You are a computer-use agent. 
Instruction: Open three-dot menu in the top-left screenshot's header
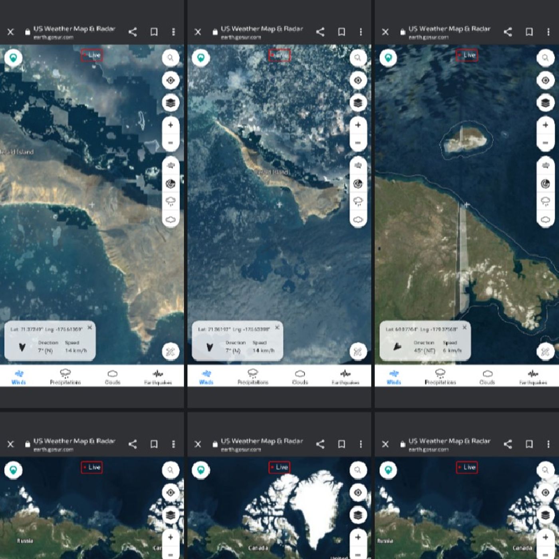[173, 32]
